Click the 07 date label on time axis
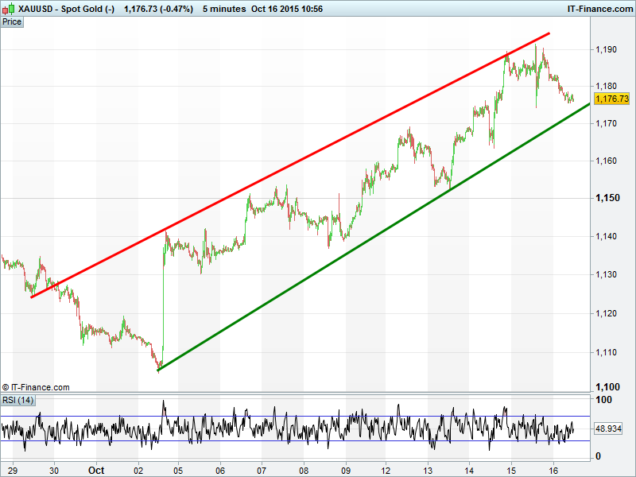Screen dimensions: 636x477 262,471
